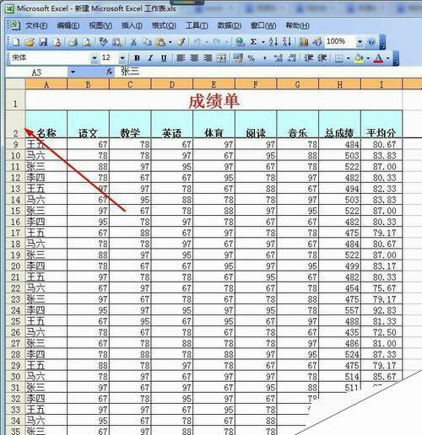Insert a hyperlink with the globe icon
The height and width of the screenshot is (435, 422).
(x=240, y=42)
